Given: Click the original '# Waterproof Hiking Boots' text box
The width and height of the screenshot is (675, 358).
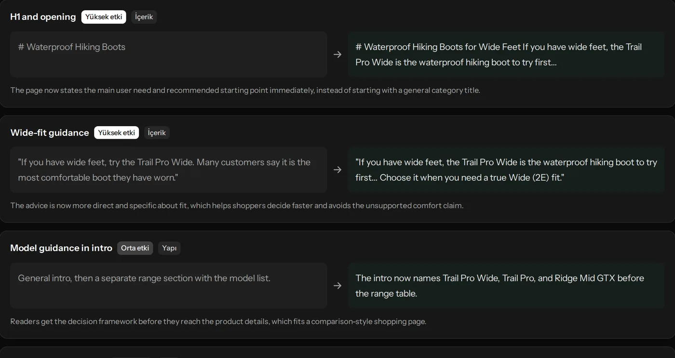Looking at the screenshot, I should point(168,54).
